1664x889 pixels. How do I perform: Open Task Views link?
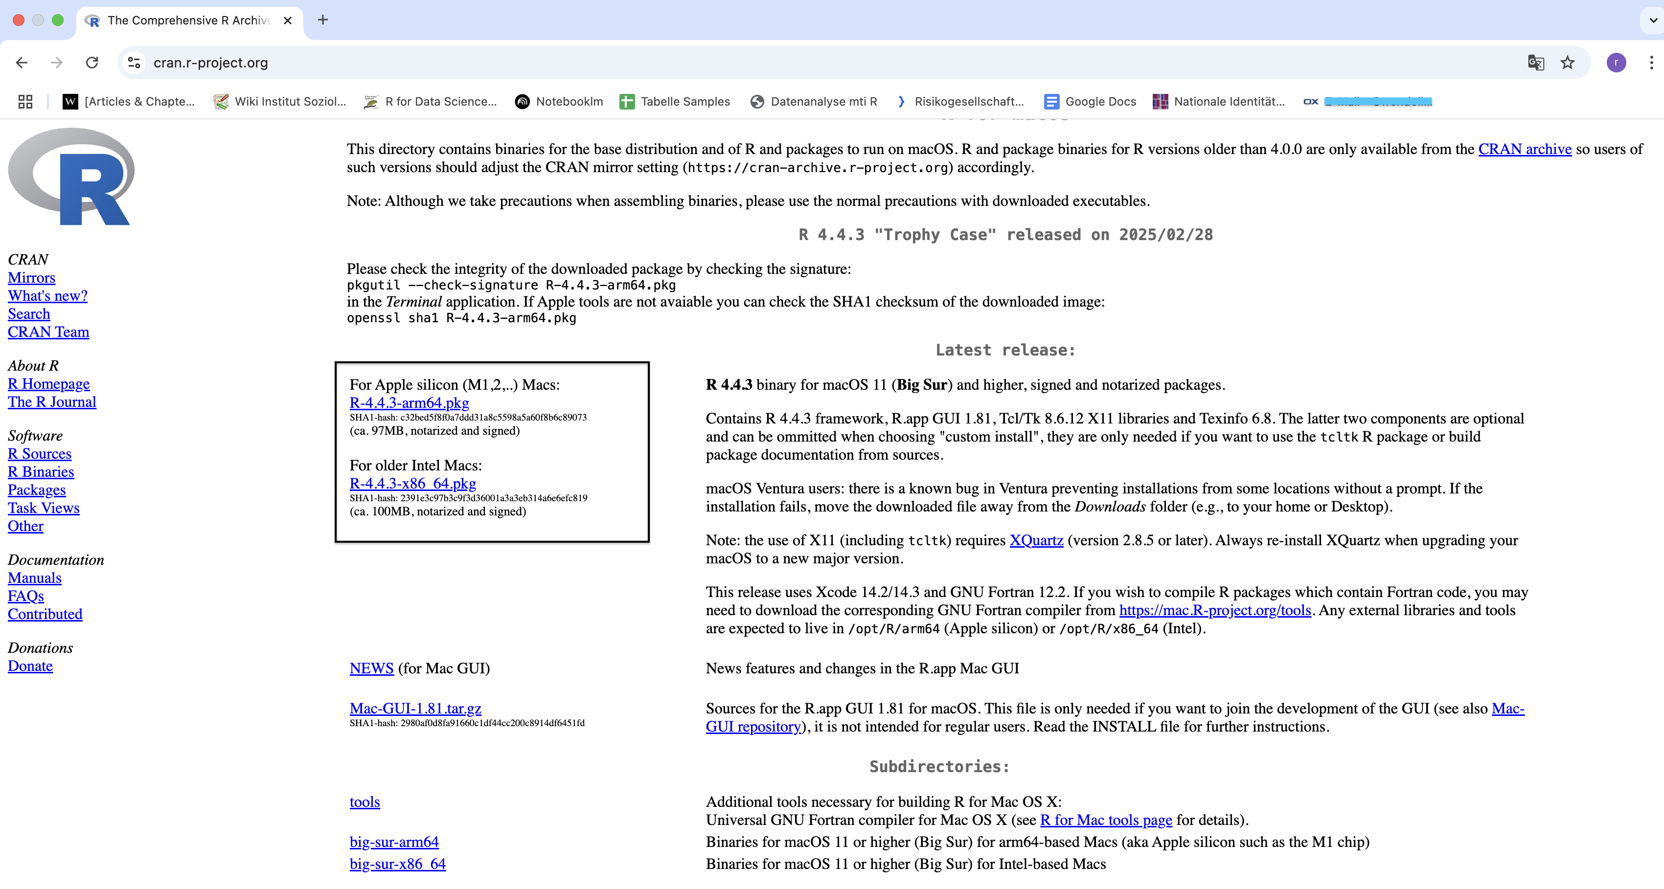[44, 508]
